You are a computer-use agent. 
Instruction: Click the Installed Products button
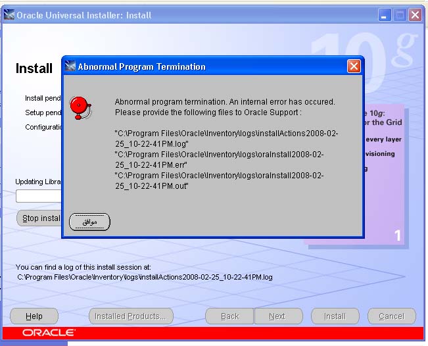tap(130, 316)
